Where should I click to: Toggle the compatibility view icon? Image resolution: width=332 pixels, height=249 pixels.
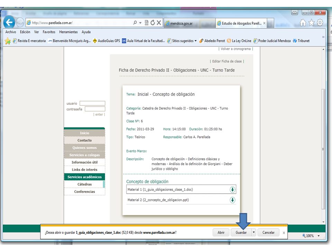[x=147, y=23]
